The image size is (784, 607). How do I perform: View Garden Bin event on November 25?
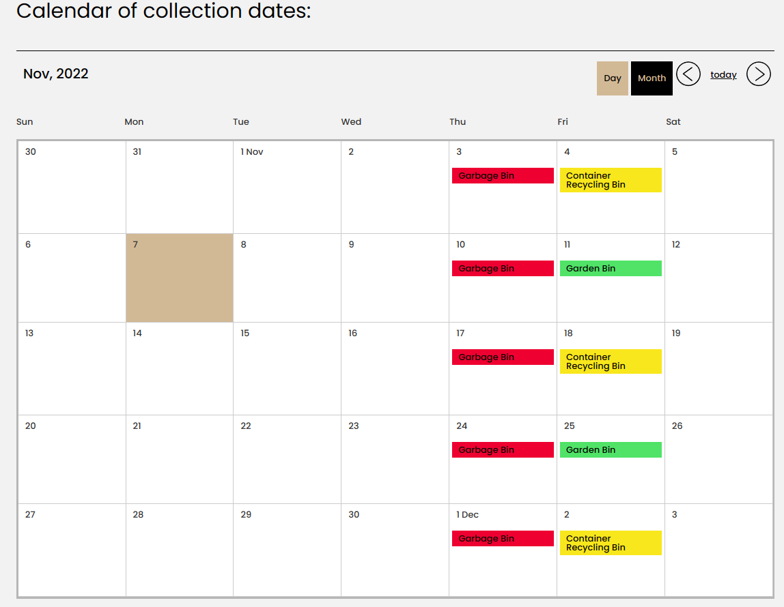(611, 450)
